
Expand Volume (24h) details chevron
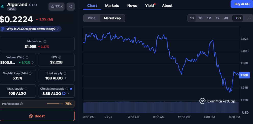tap(33, 62)
